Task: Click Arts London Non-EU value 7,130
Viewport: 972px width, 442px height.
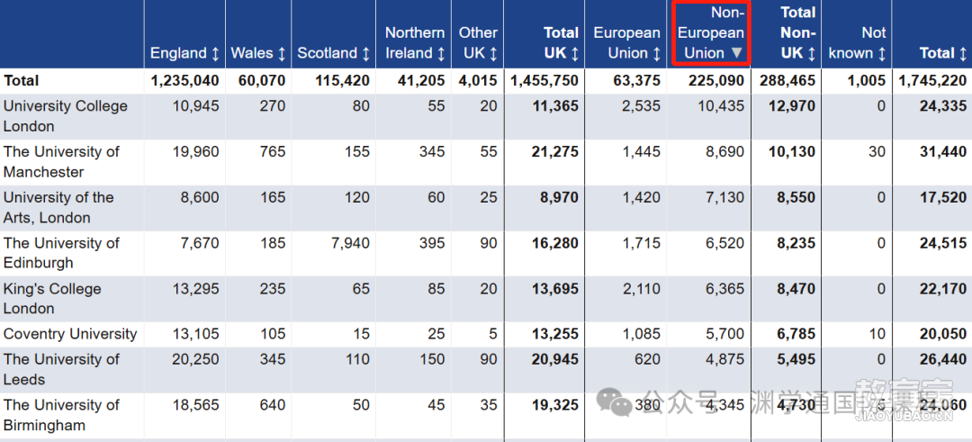Action: 724,198
